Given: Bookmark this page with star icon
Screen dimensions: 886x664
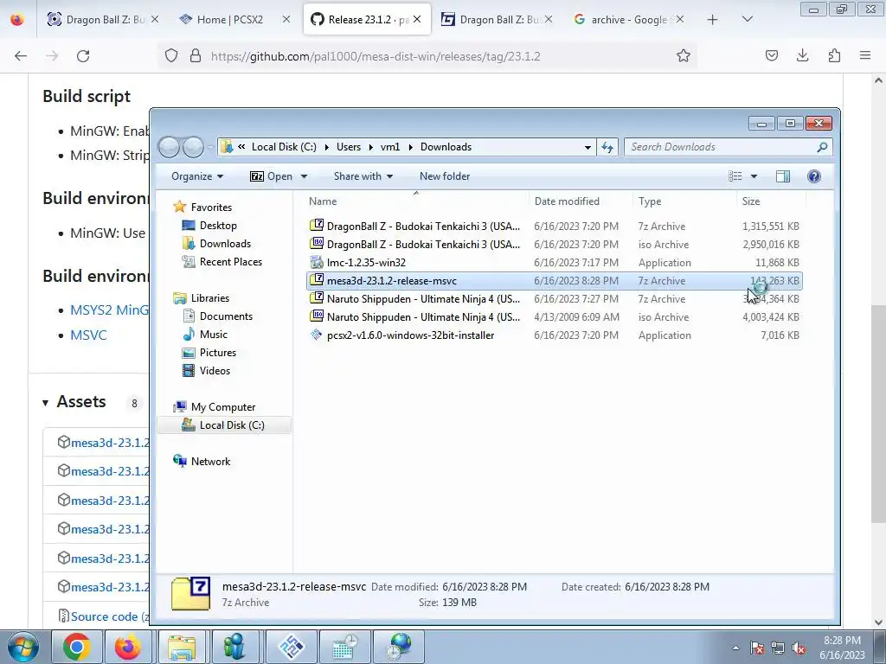Looking at the screenshot, I should [684, 55].
